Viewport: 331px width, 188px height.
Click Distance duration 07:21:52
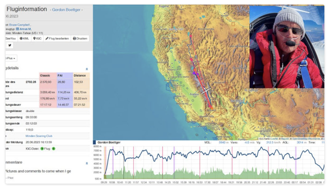coord(79,105)
